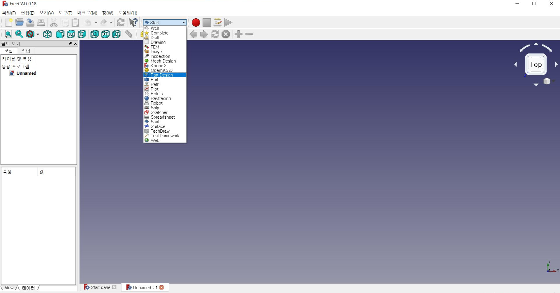Pick the Raytracing workbench

(165, 98)
